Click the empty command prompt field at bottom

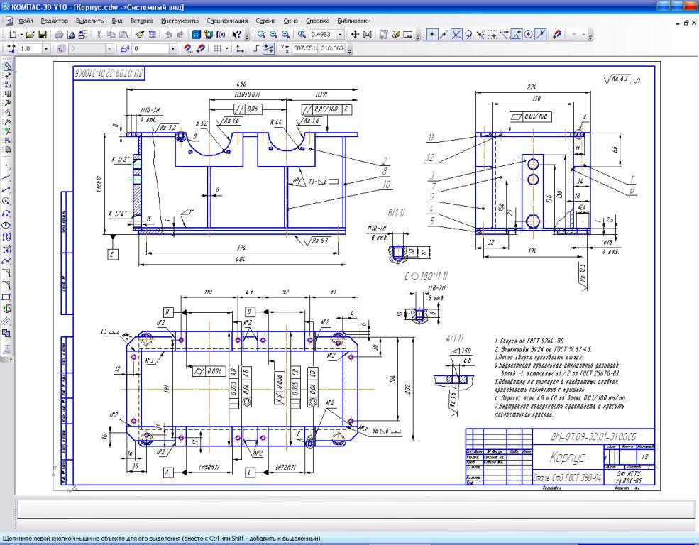point(356,509)
